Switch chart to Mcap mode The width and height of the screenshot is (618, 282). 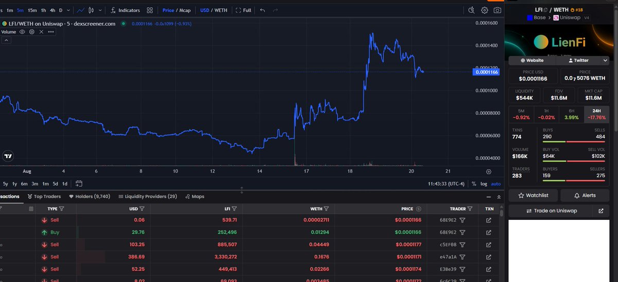click(185, 10)
